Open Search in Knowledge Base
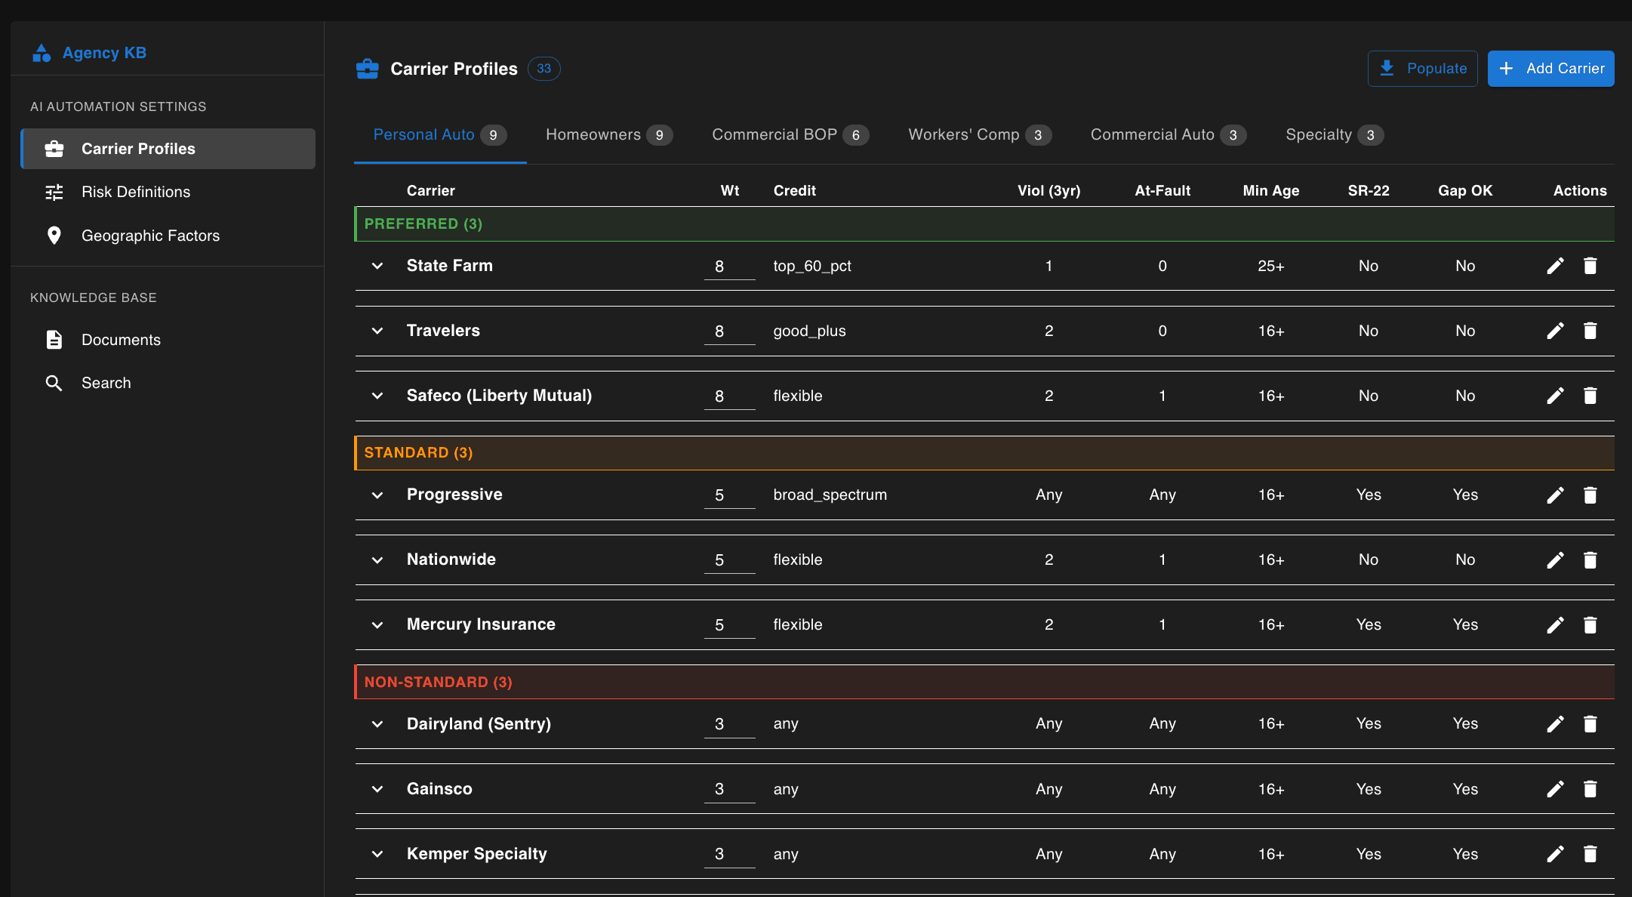 pyautogui.click(x=168, y=383)
